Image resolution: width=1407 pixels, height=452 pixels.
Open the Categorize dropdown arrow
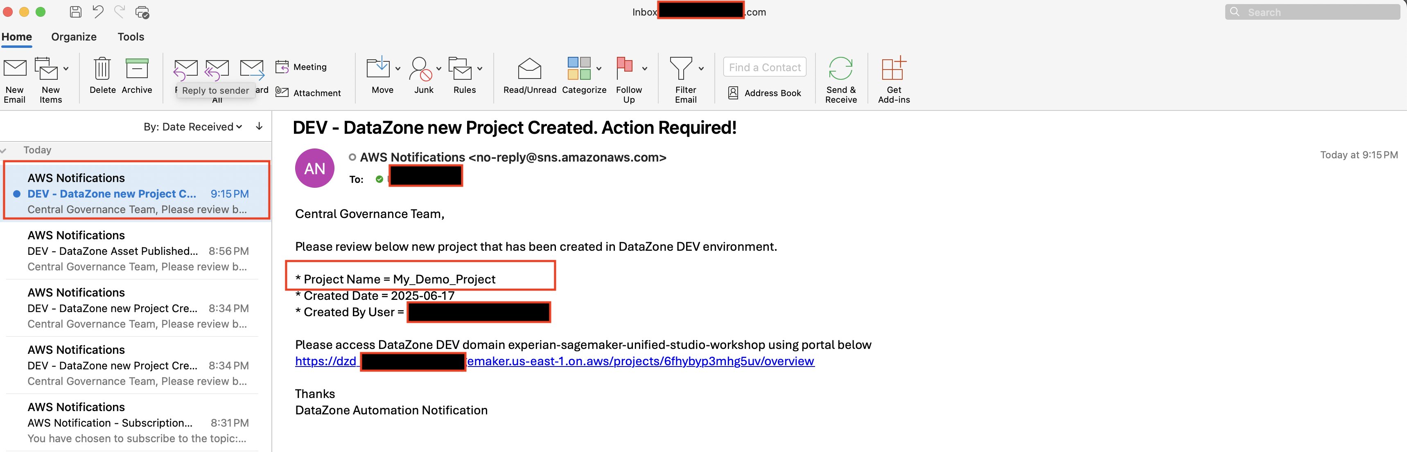(x=599, y=69)
